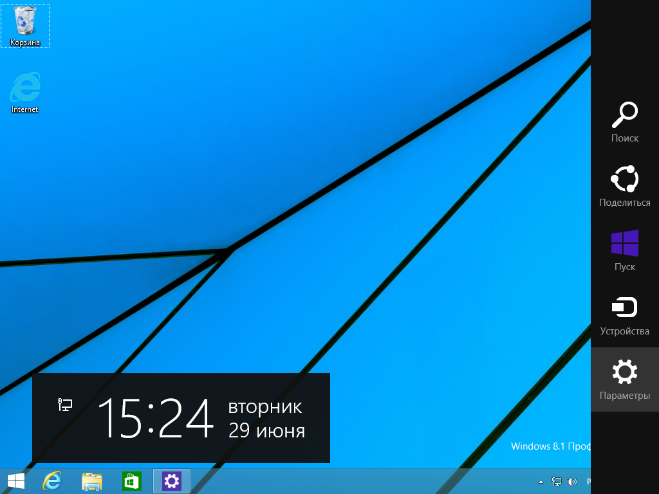
Task: Open the Поиск search charm
Action: [624, 122]
